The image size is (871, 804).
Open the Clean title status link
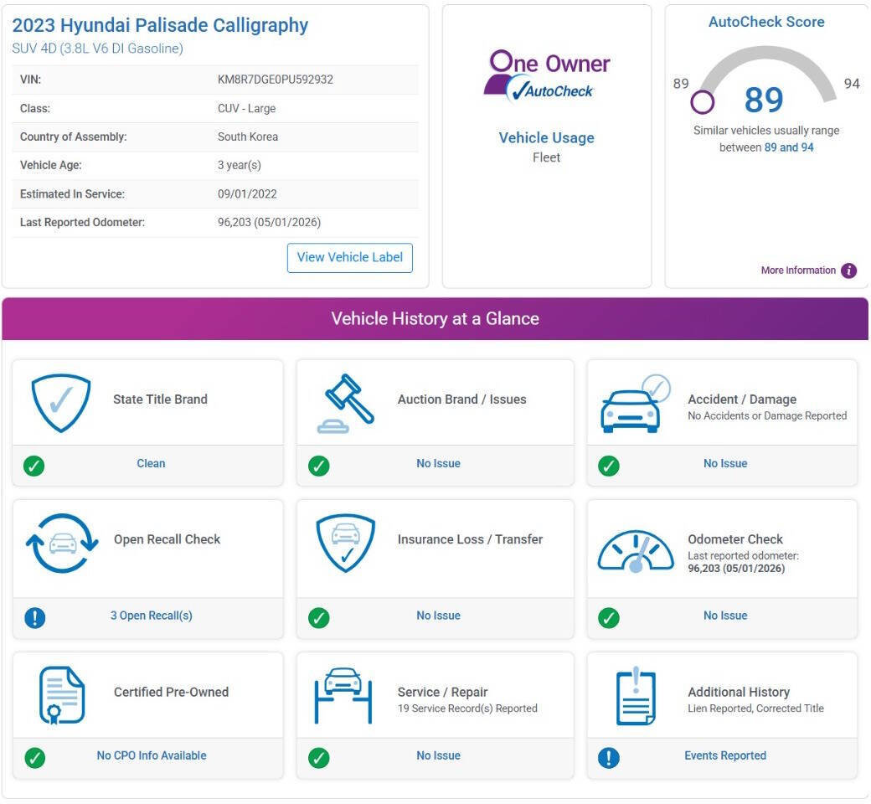(x=151, y=463)
